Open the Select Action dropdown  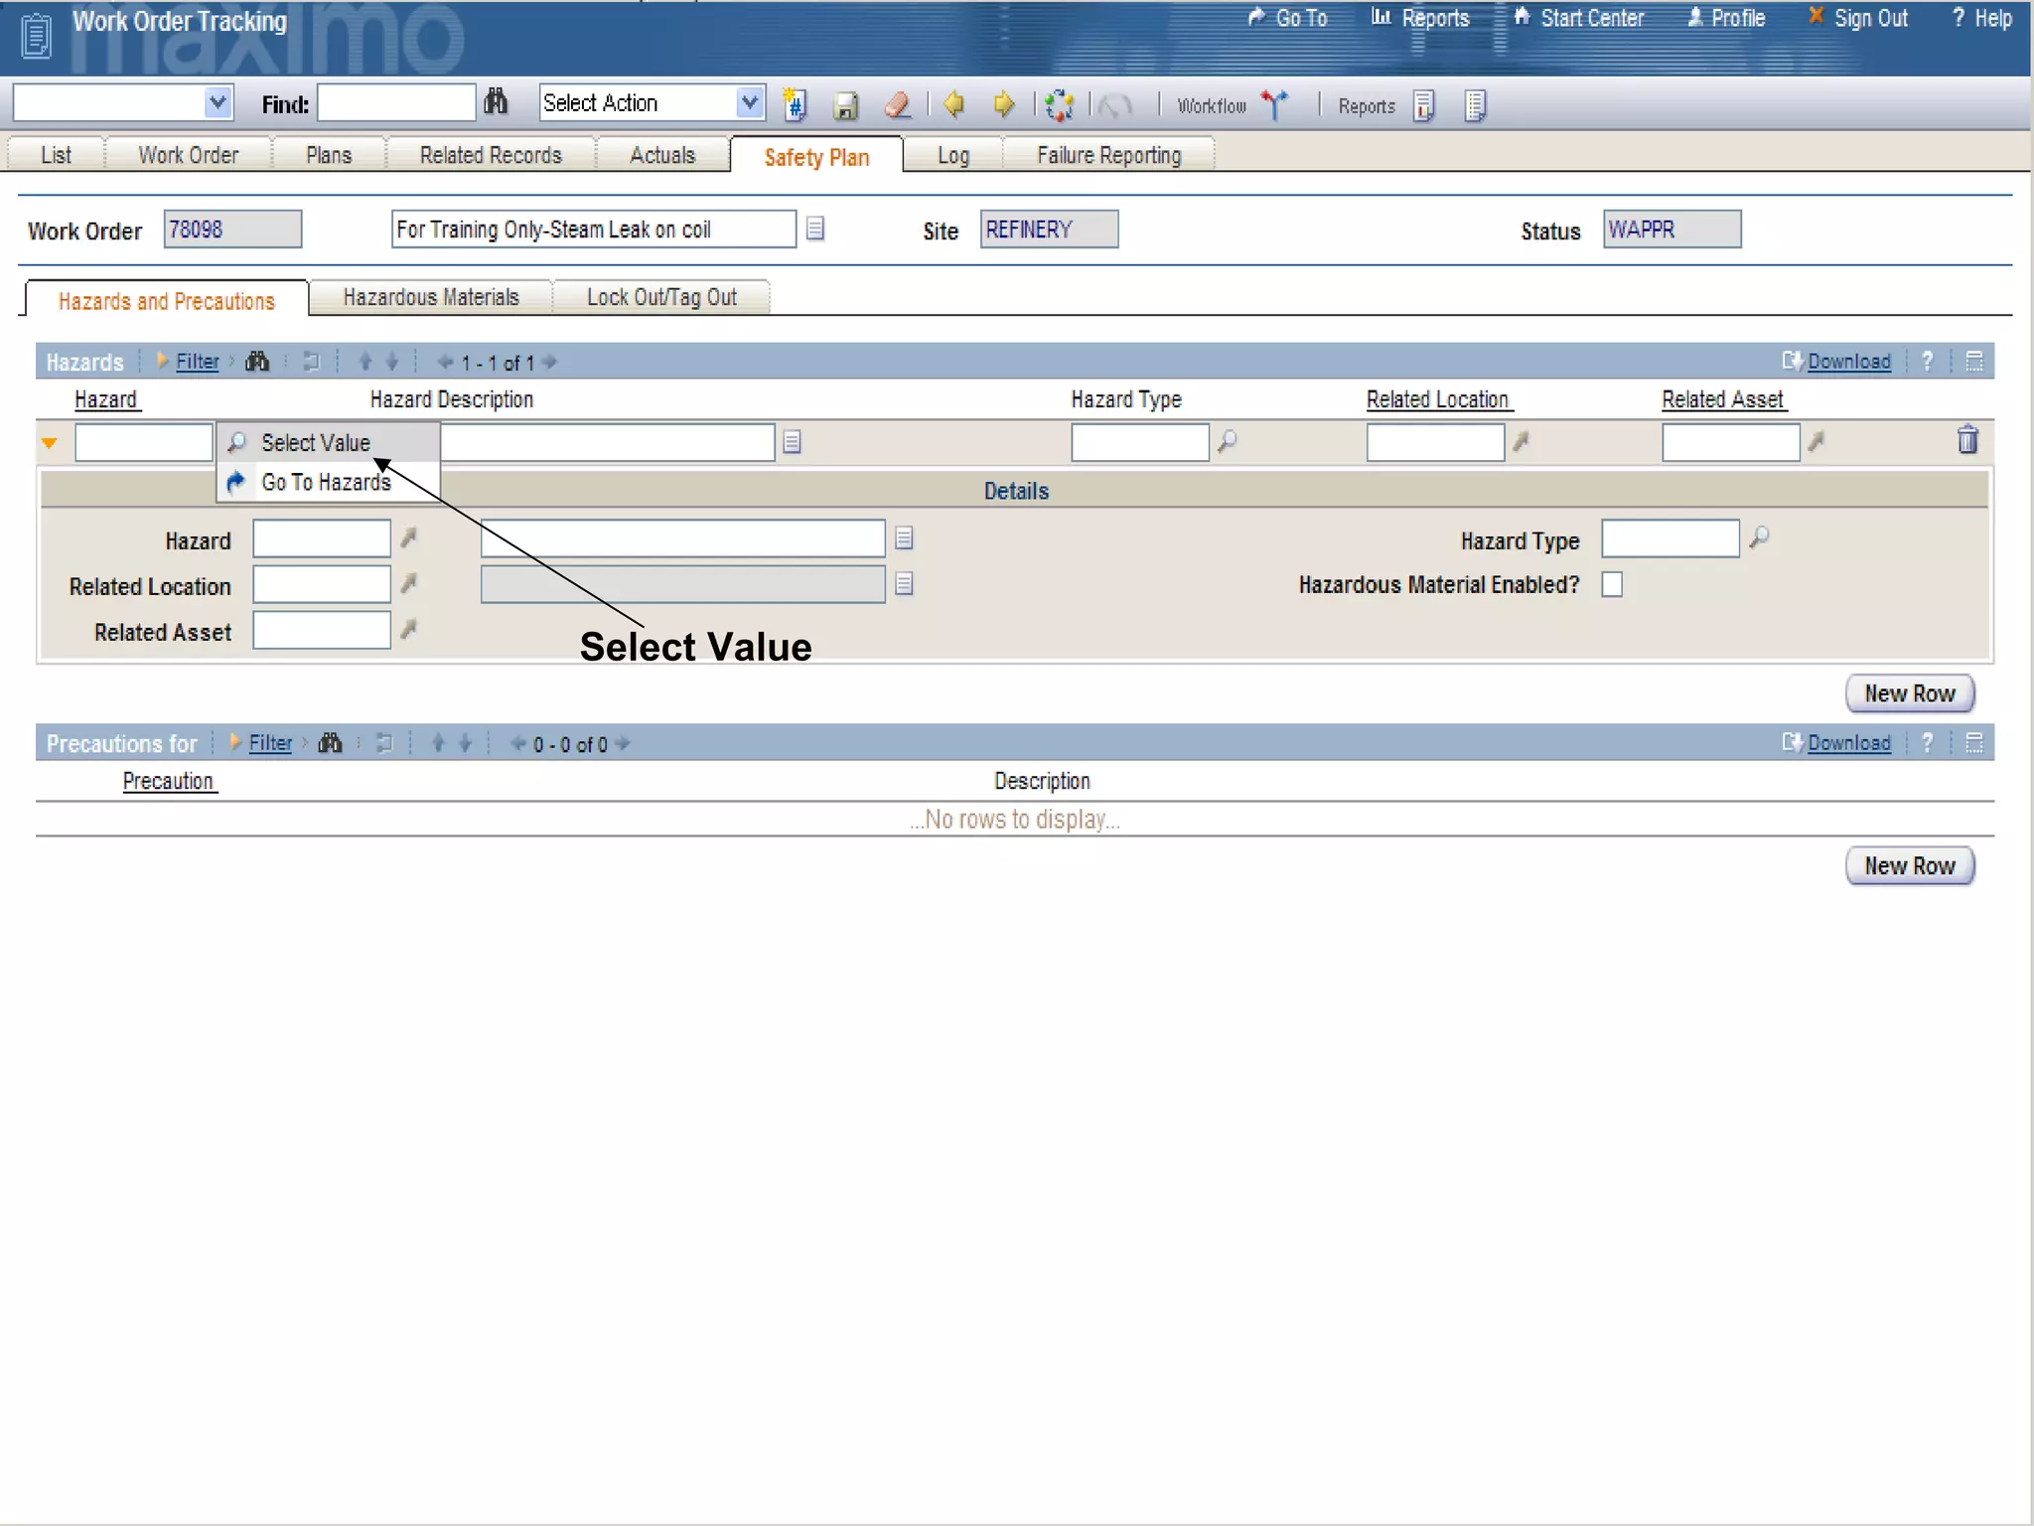[x=750, y=102]
